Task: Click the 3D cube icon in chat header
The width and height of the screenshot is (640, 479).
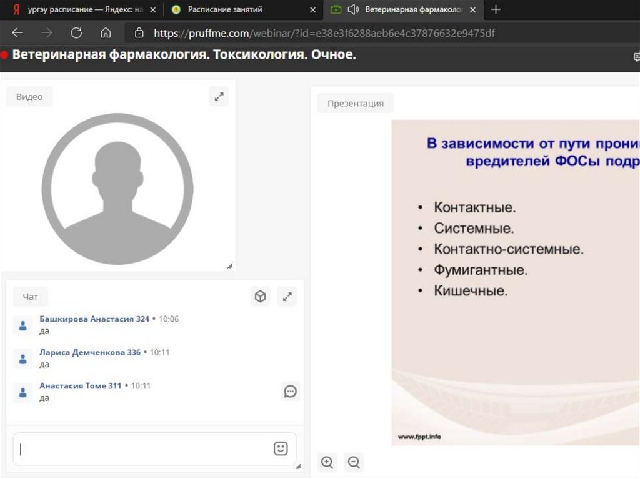Action: 260,297
